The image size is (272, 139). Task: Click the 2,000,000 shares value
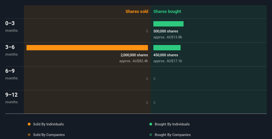pos(134,55)
